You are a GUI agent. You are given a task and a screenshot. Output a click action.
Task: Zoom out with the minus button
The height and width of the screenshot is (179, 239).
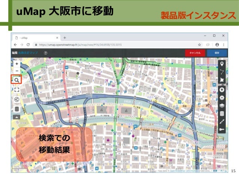click(x=17, y=71)
